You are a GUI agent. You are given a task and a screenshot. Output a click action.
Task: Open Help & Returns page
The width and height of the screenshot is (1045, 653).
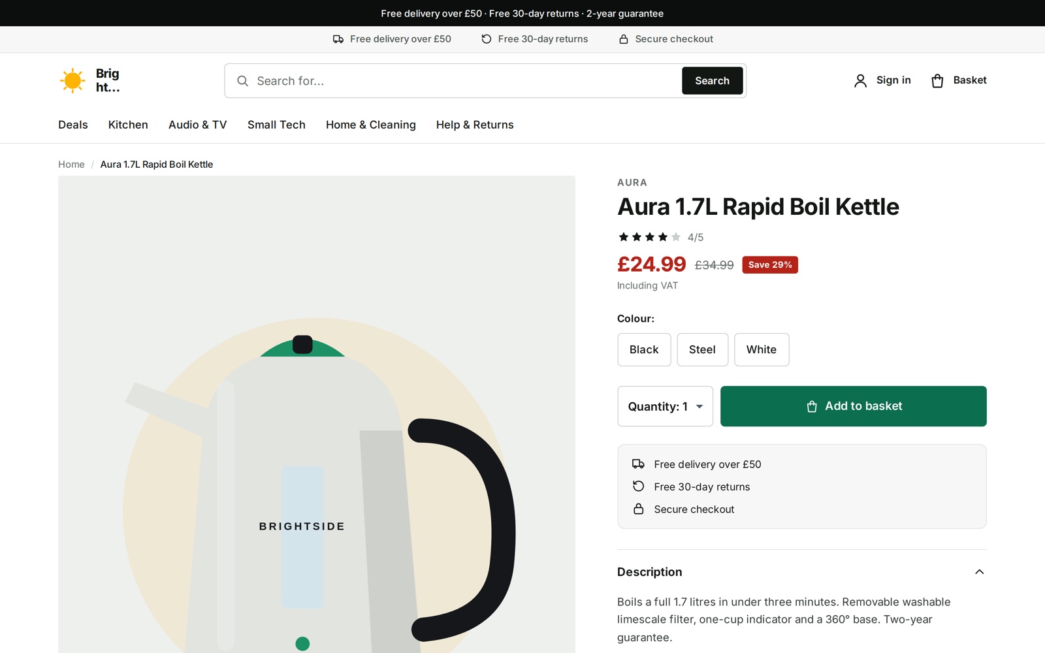click(x=475, y=125)
